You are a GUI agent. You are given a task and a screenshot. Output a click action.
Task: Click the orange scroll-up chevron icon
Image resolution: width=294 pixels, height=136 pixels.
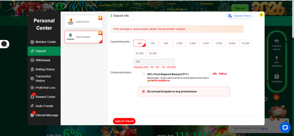276,97
